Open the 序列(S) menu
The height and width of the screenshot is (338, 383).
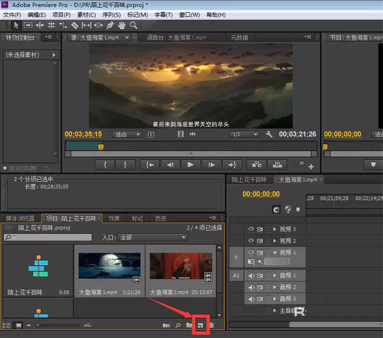[111, 15]
